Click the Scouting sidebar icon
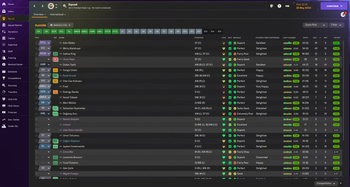 4,85
